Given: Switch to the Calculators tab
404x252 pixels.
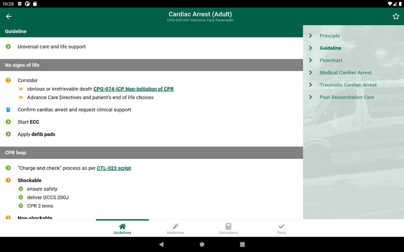Looking at the screenshot, I should (228, 228).
